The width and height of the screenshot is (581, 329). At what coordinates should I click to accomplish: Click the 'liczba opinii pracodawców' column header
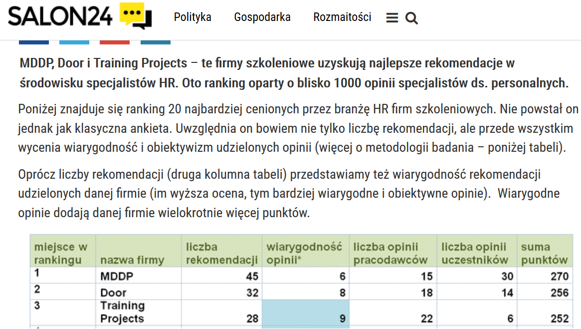tap(393, 251)
